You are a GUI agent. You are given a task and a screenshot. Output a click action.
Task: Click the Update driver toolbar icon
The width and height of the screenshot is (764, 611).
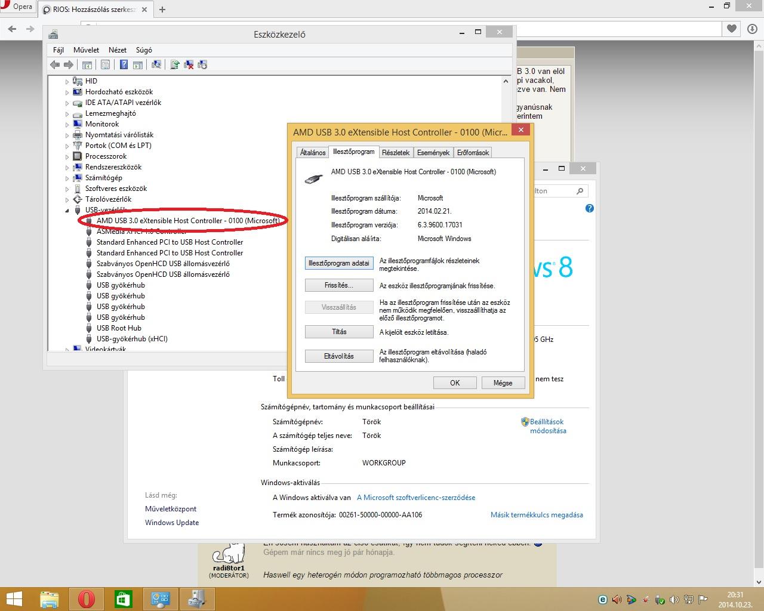175,64
